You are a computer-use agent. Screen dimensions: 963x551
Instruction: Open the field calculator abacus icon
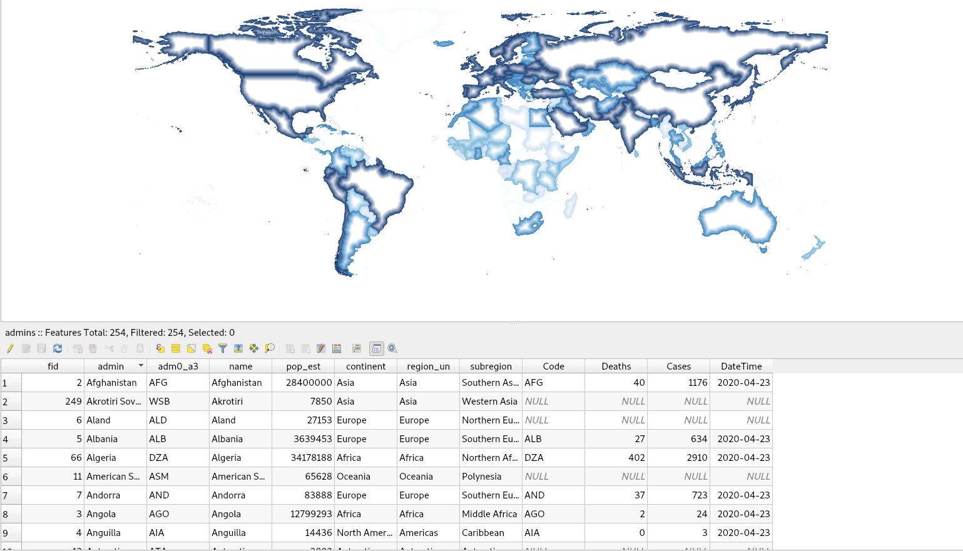tap(337, 348)
